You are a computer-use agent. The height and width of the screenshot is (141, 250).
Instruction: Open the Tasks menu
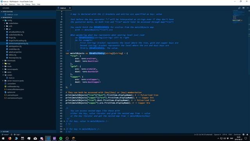(x=34, y=4)
